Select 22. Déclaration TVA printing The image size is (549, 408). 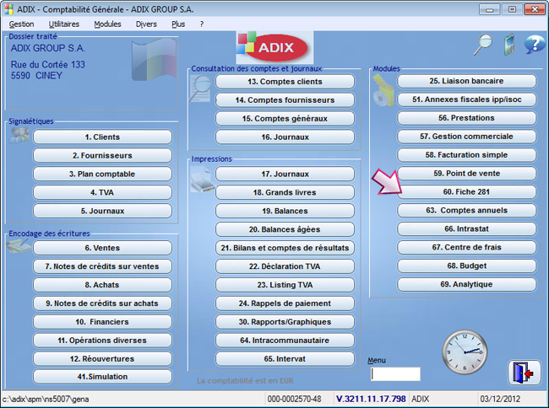285,266
